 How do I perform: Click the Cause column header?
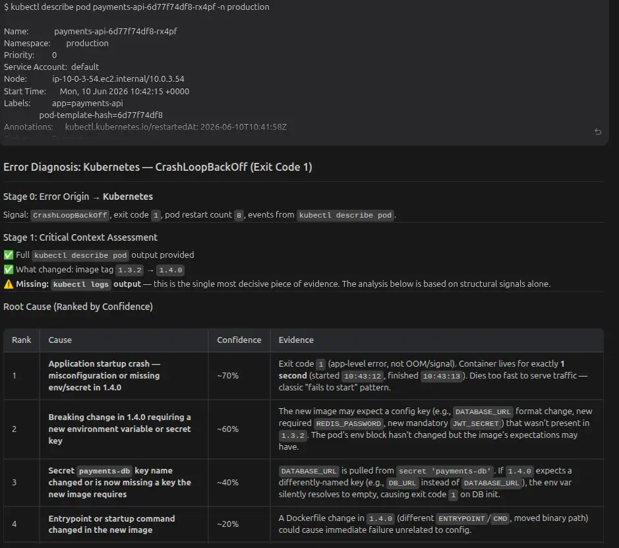coord(60,340)
